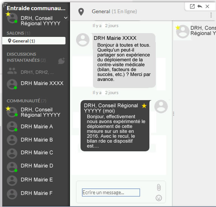
Task: Select the General salon
Action: pos(34,41)
